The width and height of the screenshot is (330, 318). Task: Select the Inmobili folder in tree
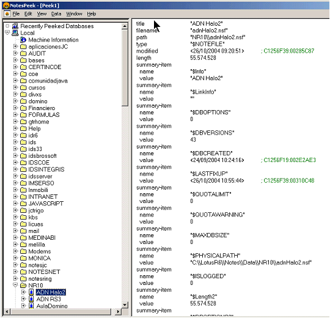pos(38,190)
